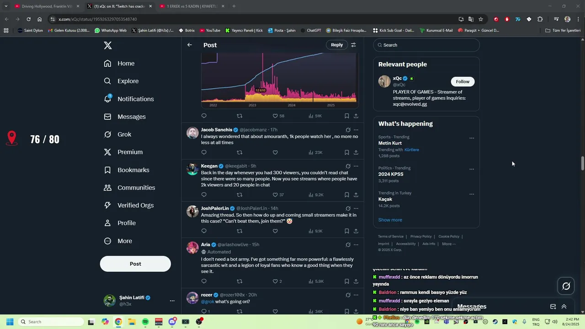Click the taskbar Search box
Viewport: 585px width, 329px height.
(50, 322)
